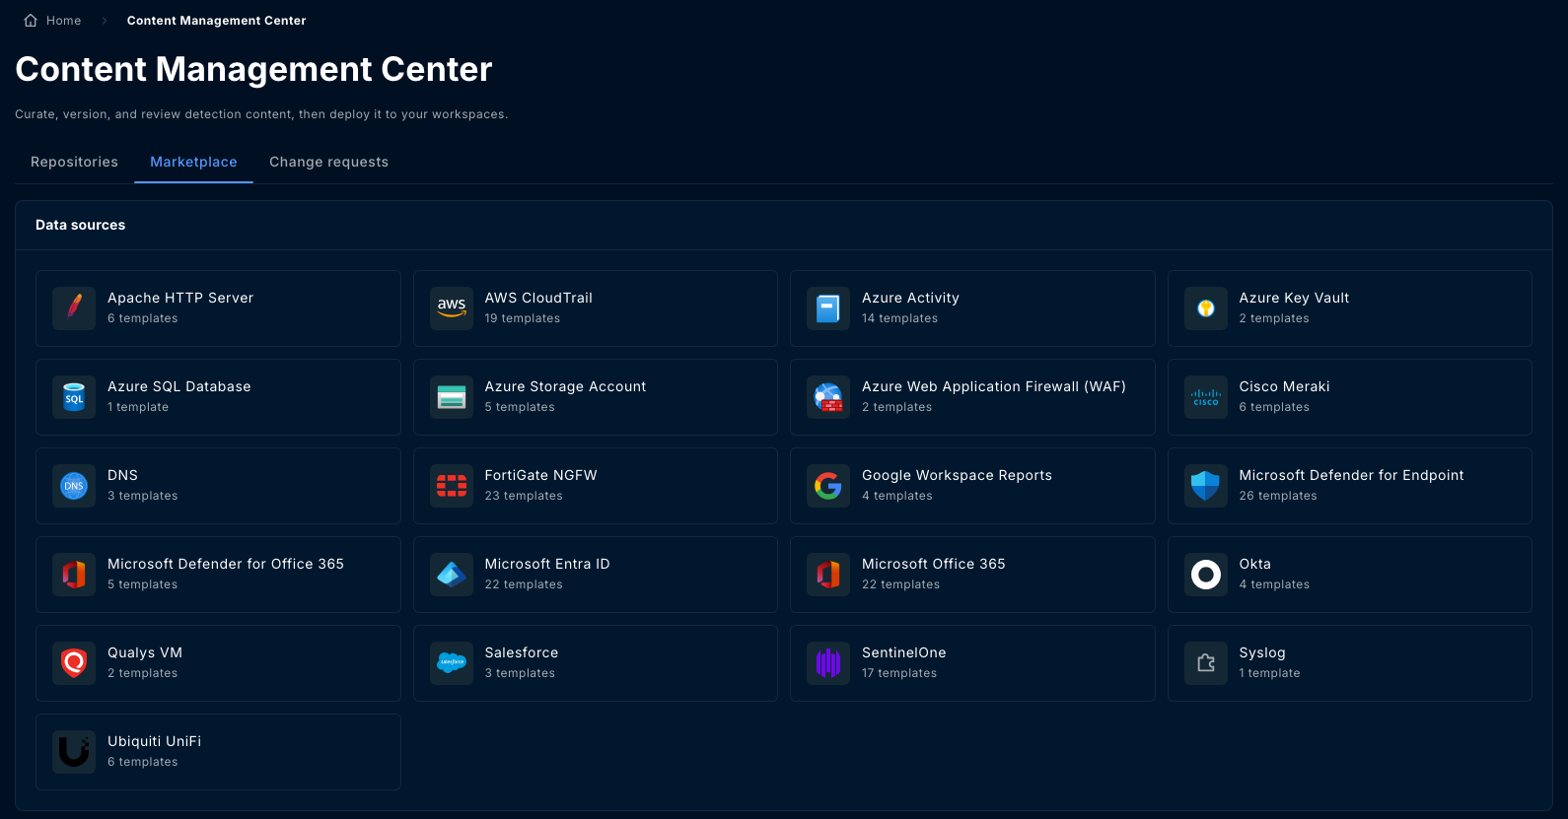
Task: Click the Azure Web Application Firewall (WAF) title
Action: point(994,386)
